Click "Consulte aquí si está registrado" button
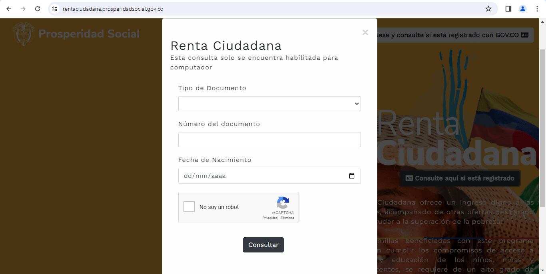 460,178
